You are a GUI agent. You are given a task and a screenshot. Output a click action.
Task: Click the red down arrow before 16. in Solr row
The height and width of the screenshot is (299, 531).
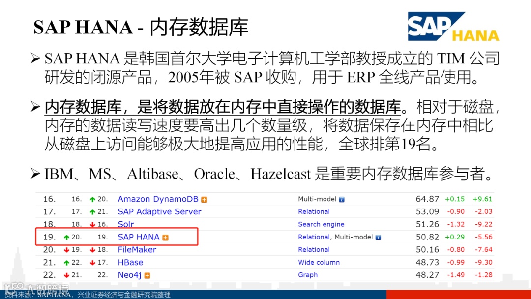click(92, 225)
